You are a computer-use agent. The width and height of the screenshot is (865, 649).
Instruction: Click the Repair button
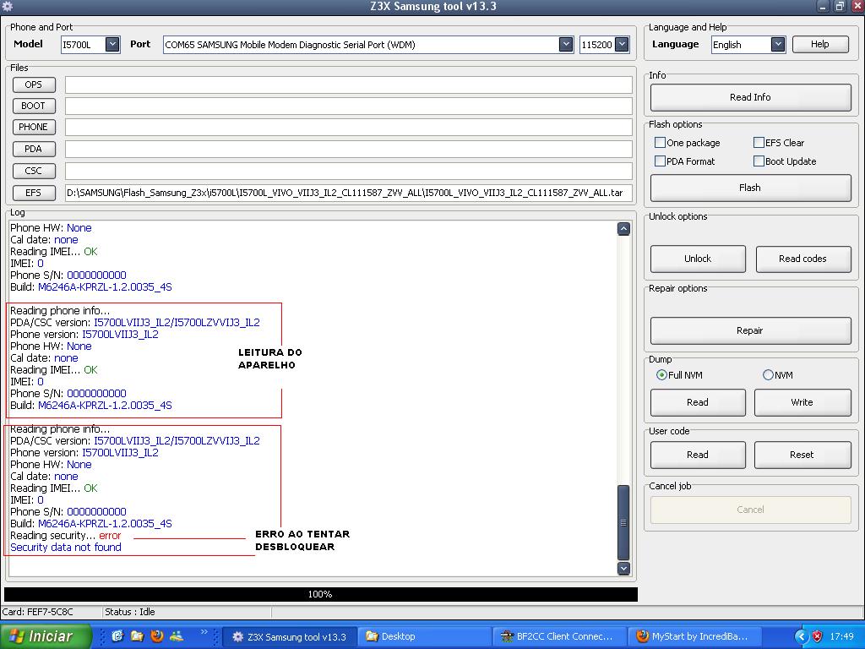coord(750,330)
